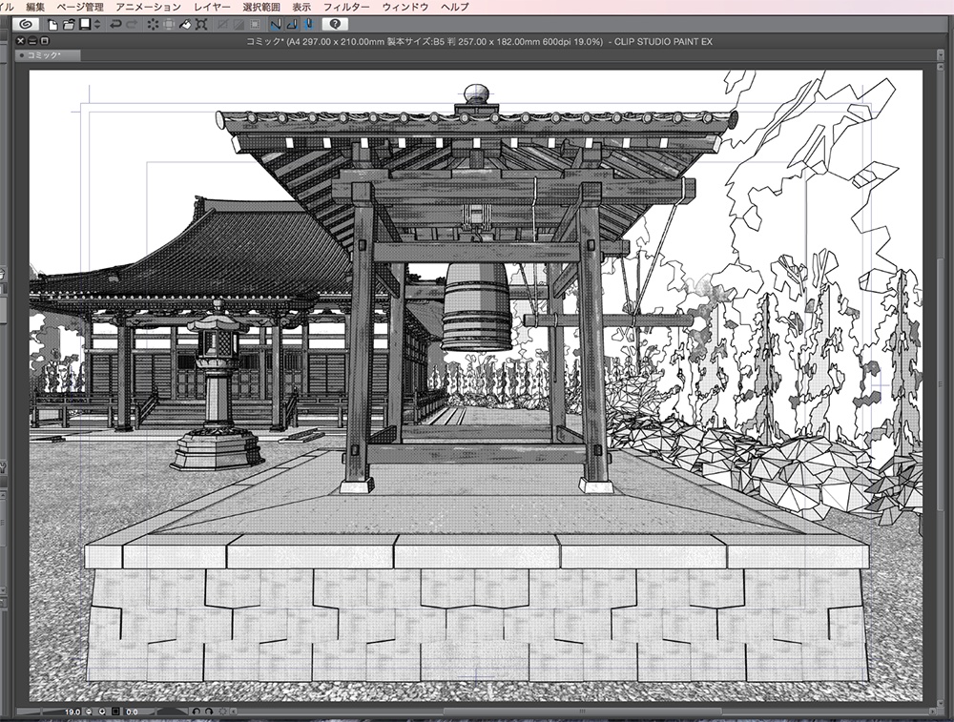Open Help via the question mark icon
Viewport: 954px width, 722px height.
337,26
